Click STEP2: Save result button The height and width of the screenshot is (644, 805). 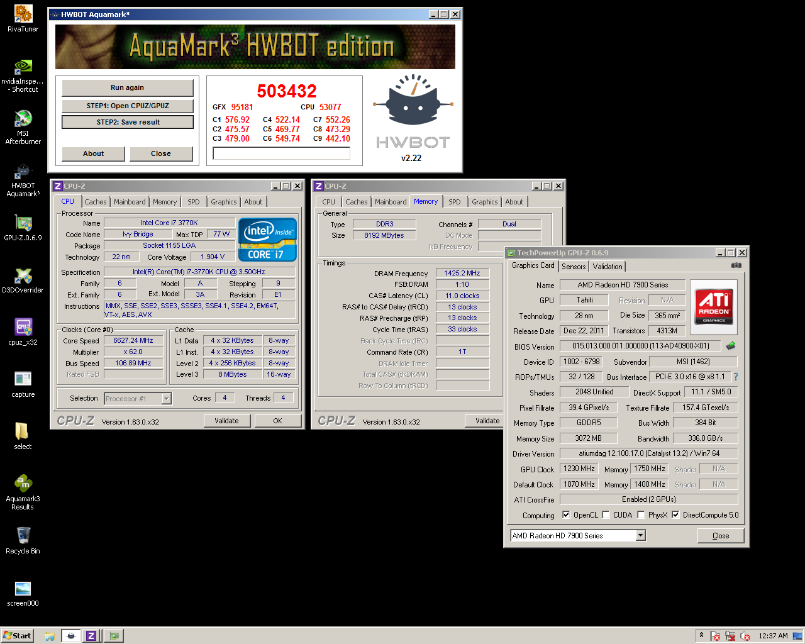pyautogui.click(x=128, y=122)
